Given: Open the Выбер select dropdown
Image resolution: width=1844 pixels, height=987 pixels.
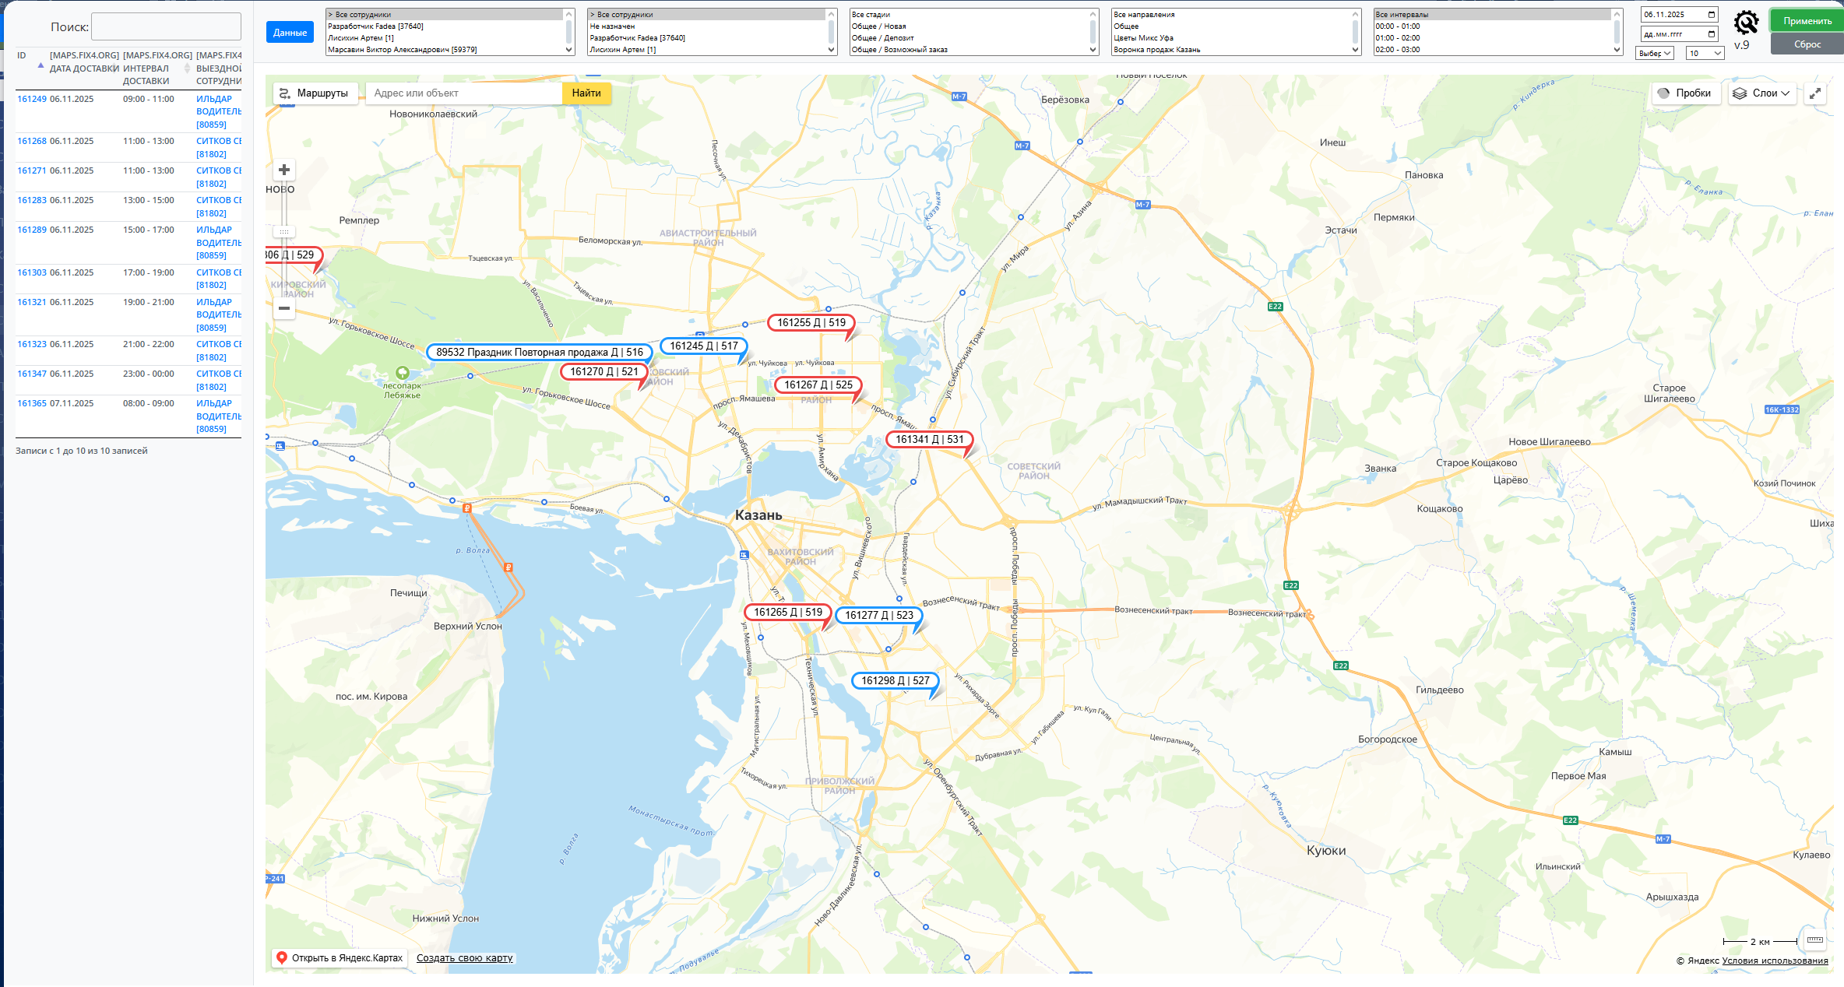Looking at the screenshot, I should click(x=1655, y=53).
